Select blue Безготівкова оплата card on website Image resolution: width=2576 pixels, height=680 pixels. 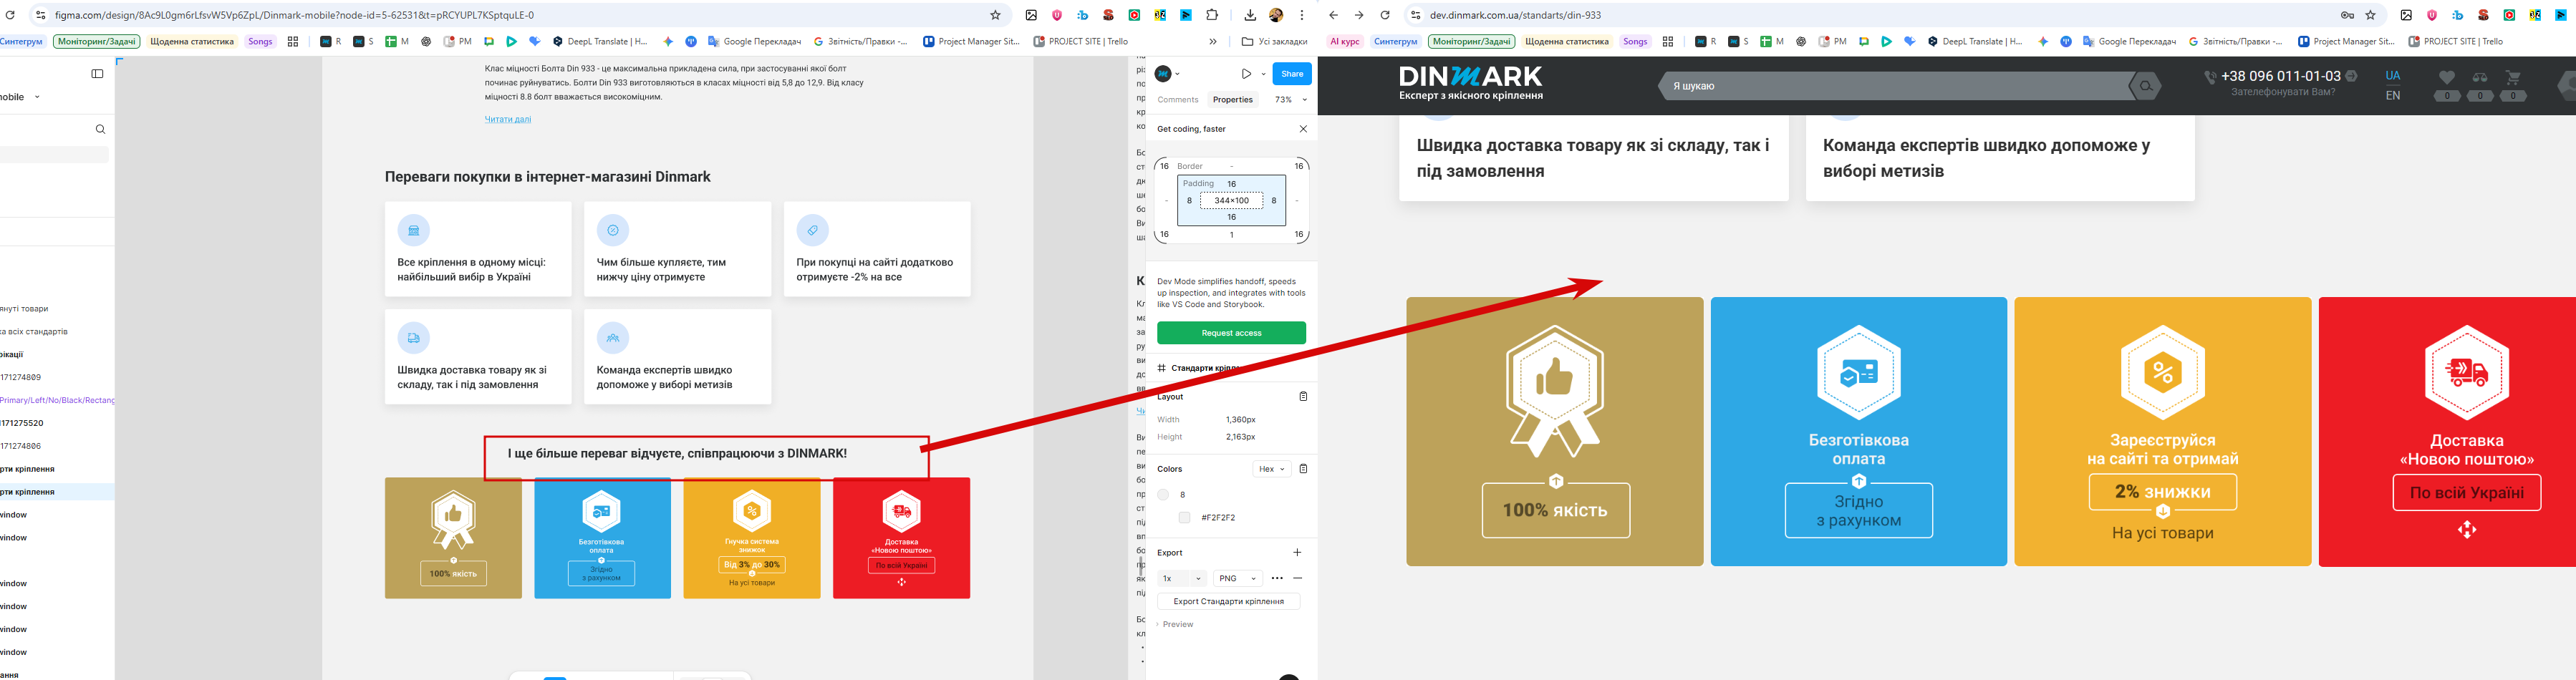1858,431
